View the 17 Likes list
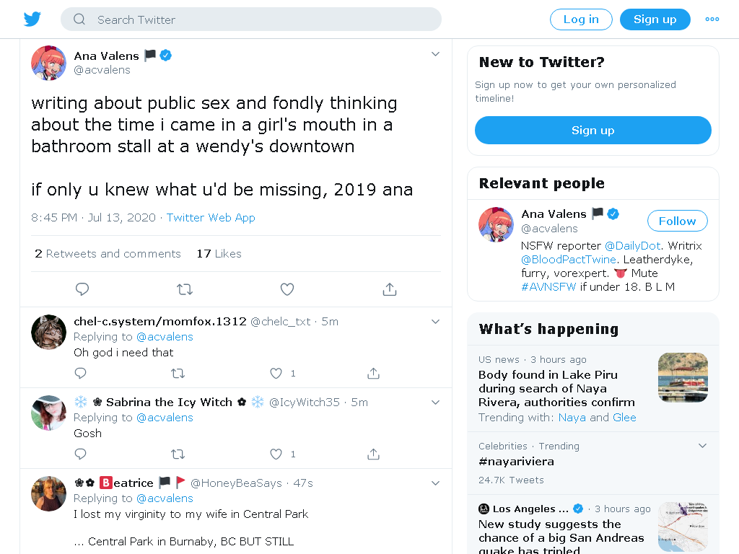739x554 pixels. (219, 254)
